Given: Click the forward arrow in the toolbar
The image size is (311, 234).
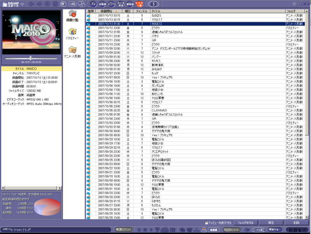Looking at the screenshot, I should click(39, 4).
